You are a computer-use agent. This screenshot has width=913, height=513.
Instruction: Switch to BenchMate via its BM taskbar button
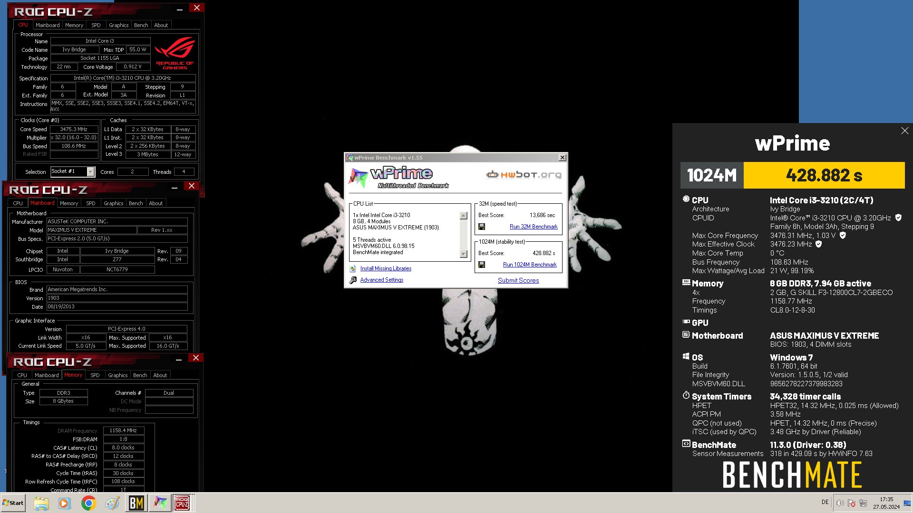point(136,503)
